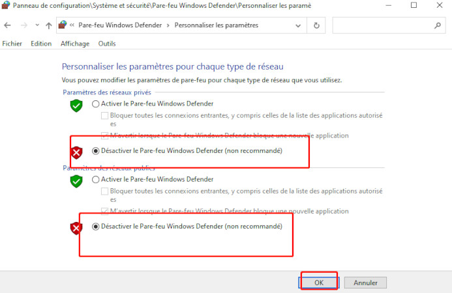Maximize the Control Panel window
This screenshot has height=293, width=452.
click(x=414, y=5)
